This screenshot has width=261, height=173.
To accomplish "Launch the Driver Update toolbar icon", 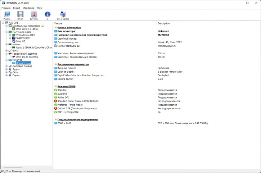I will [63, 14].
